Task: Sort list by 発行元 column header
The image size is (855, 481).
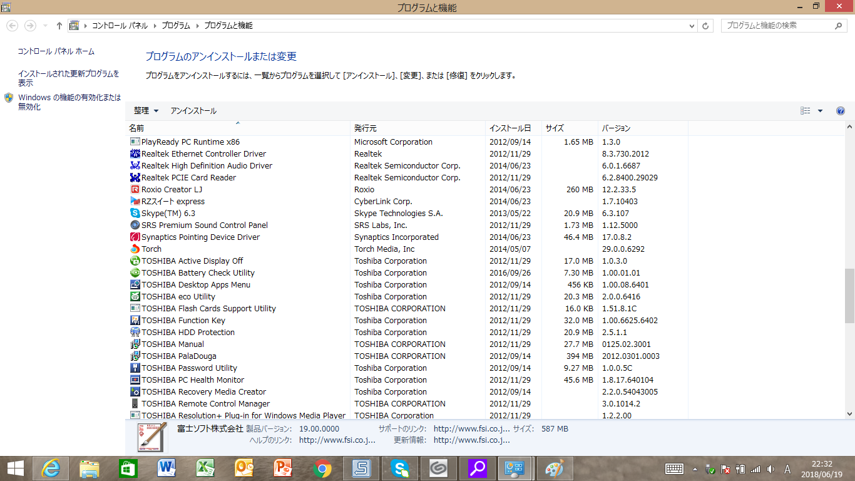Action: click(366, 128)
